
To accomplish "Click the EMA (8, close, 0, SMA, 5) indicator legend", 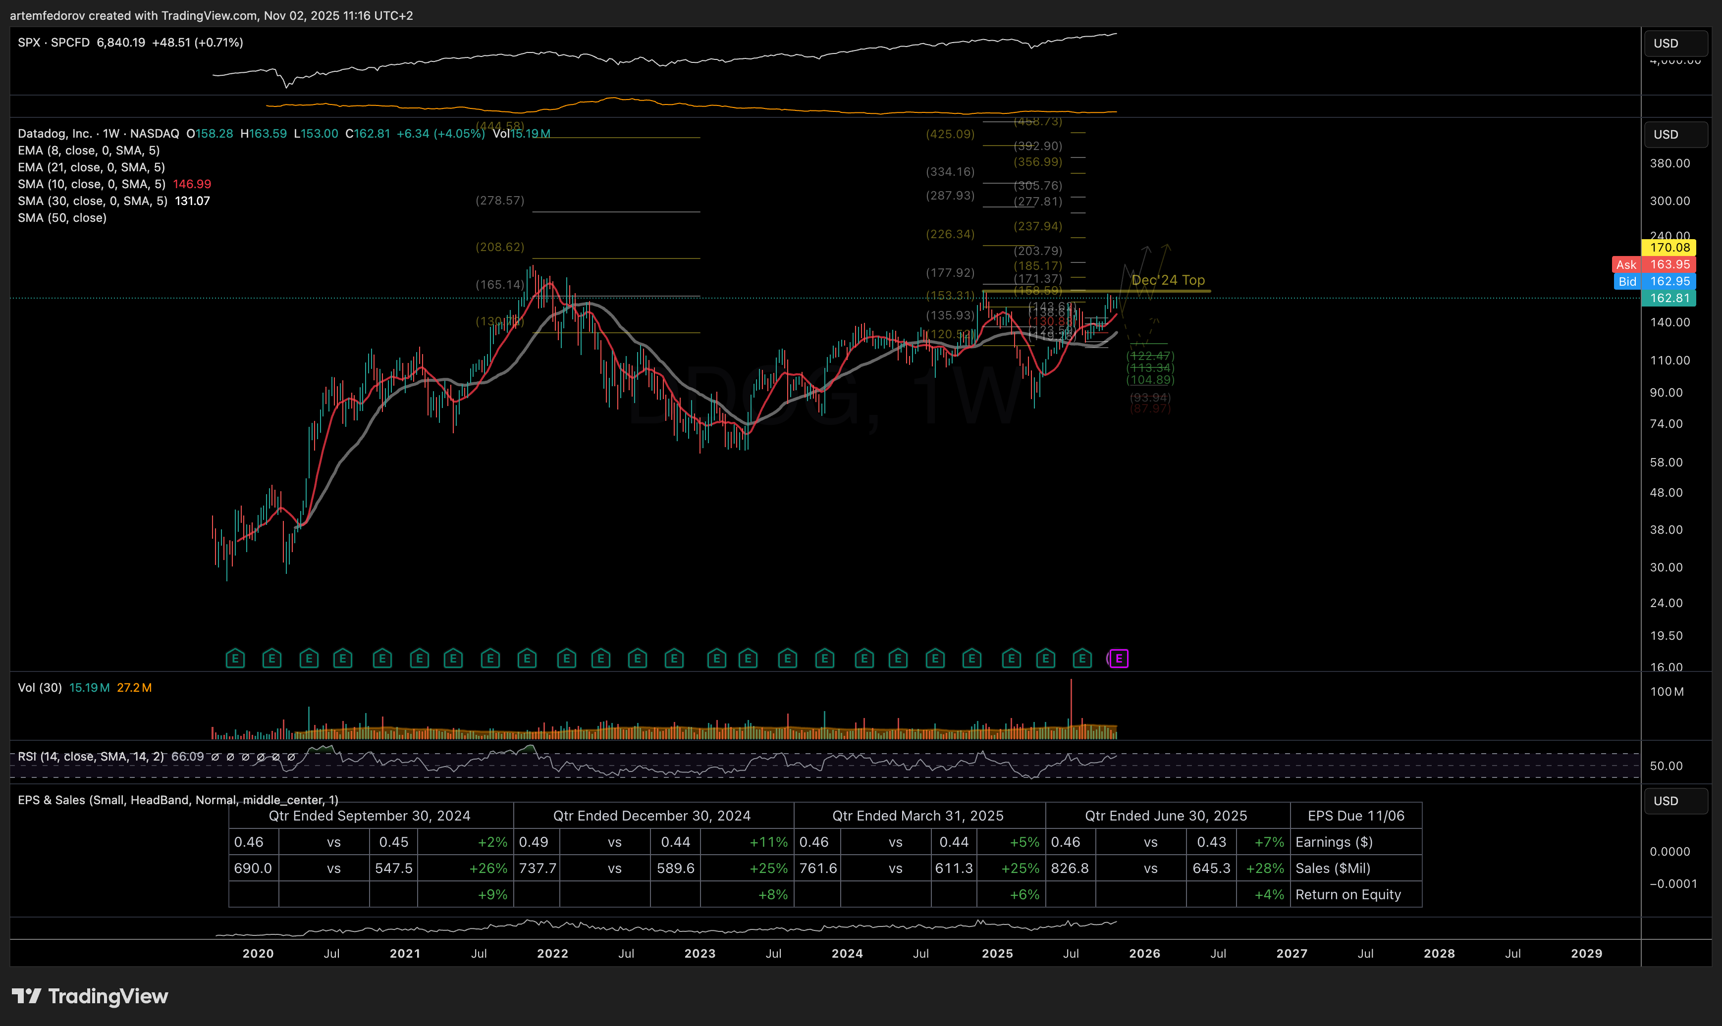I will [89, 150].
